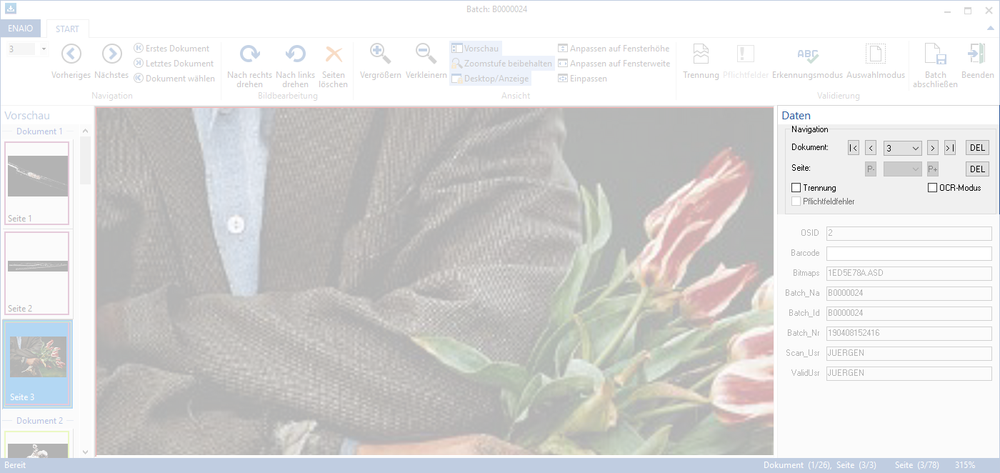Check the Trennung checkbox in Daten panel
The height and width of the screenshot is (473, 1000).
(796, 187)
